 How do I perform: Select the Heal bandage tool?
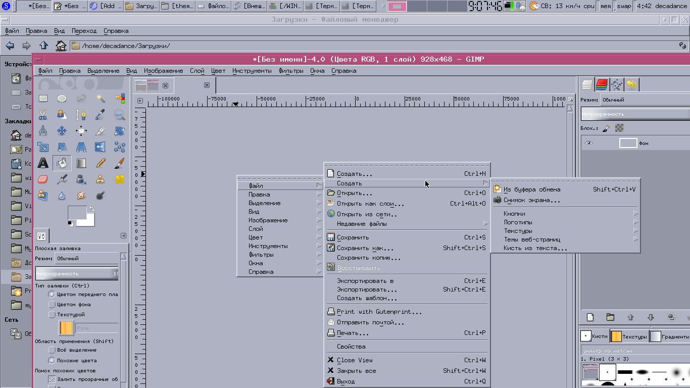[120, 179]
